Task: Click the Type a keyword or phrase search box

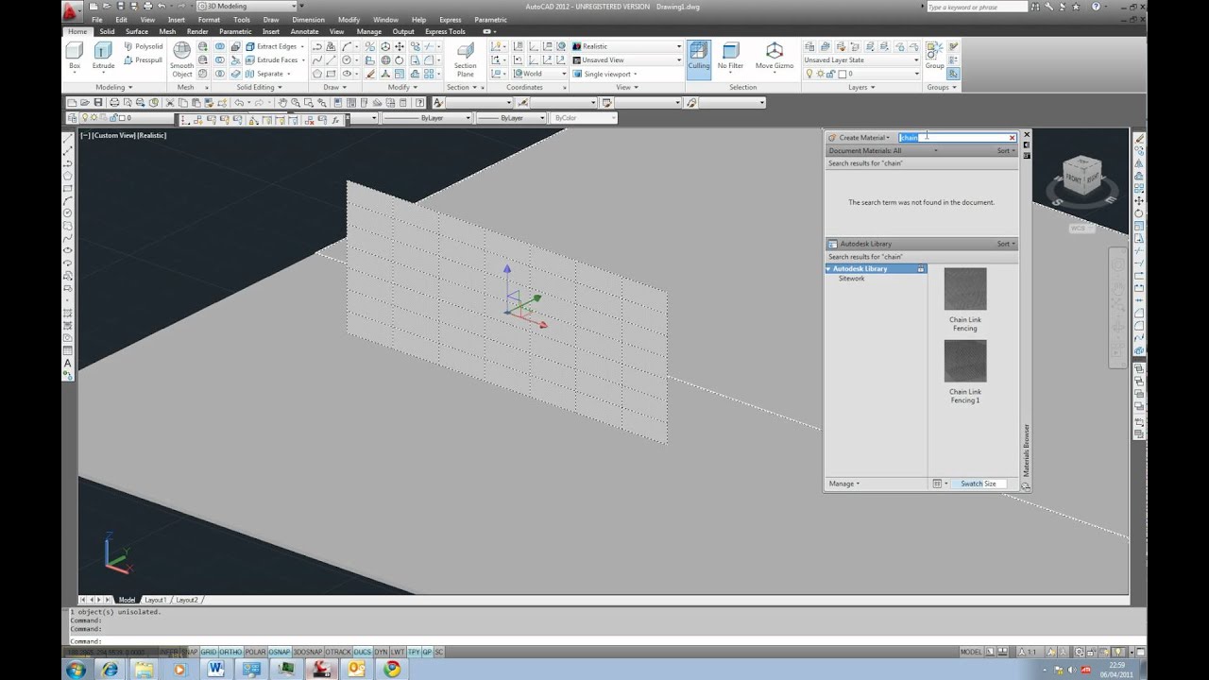Action: tap(976, 7)
